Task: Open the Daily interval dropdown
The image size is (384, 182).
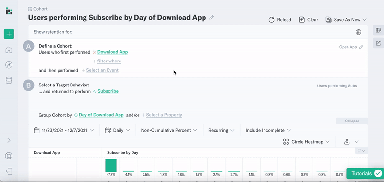Action: pos(117,130)
